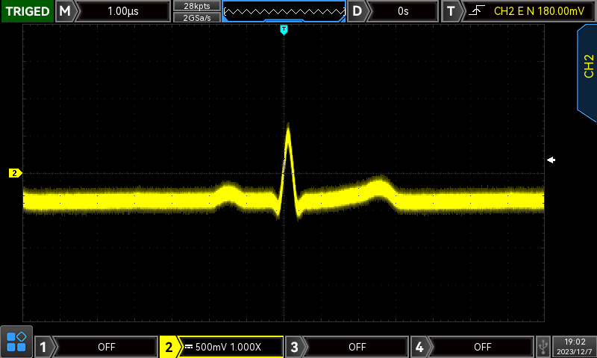The image size is (597, 358).
Task: Click the rising edge trigger symbol
Action: pyautogui.click(x=475, y=11)
